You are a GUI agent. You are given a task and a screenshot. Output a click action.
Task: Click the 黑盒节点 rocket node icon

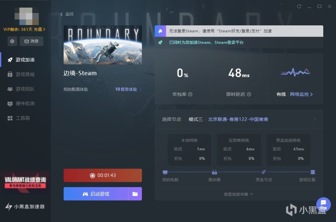[264, 172]
